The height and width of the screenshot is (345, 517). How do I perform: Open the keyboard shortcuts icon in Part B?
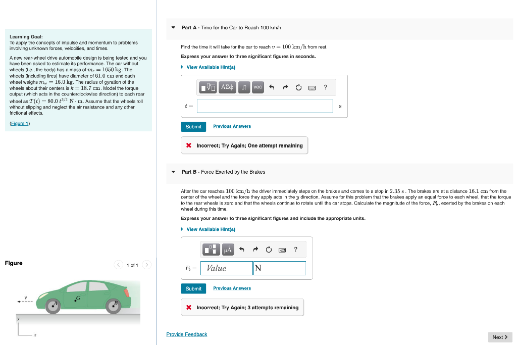point(282,249)
